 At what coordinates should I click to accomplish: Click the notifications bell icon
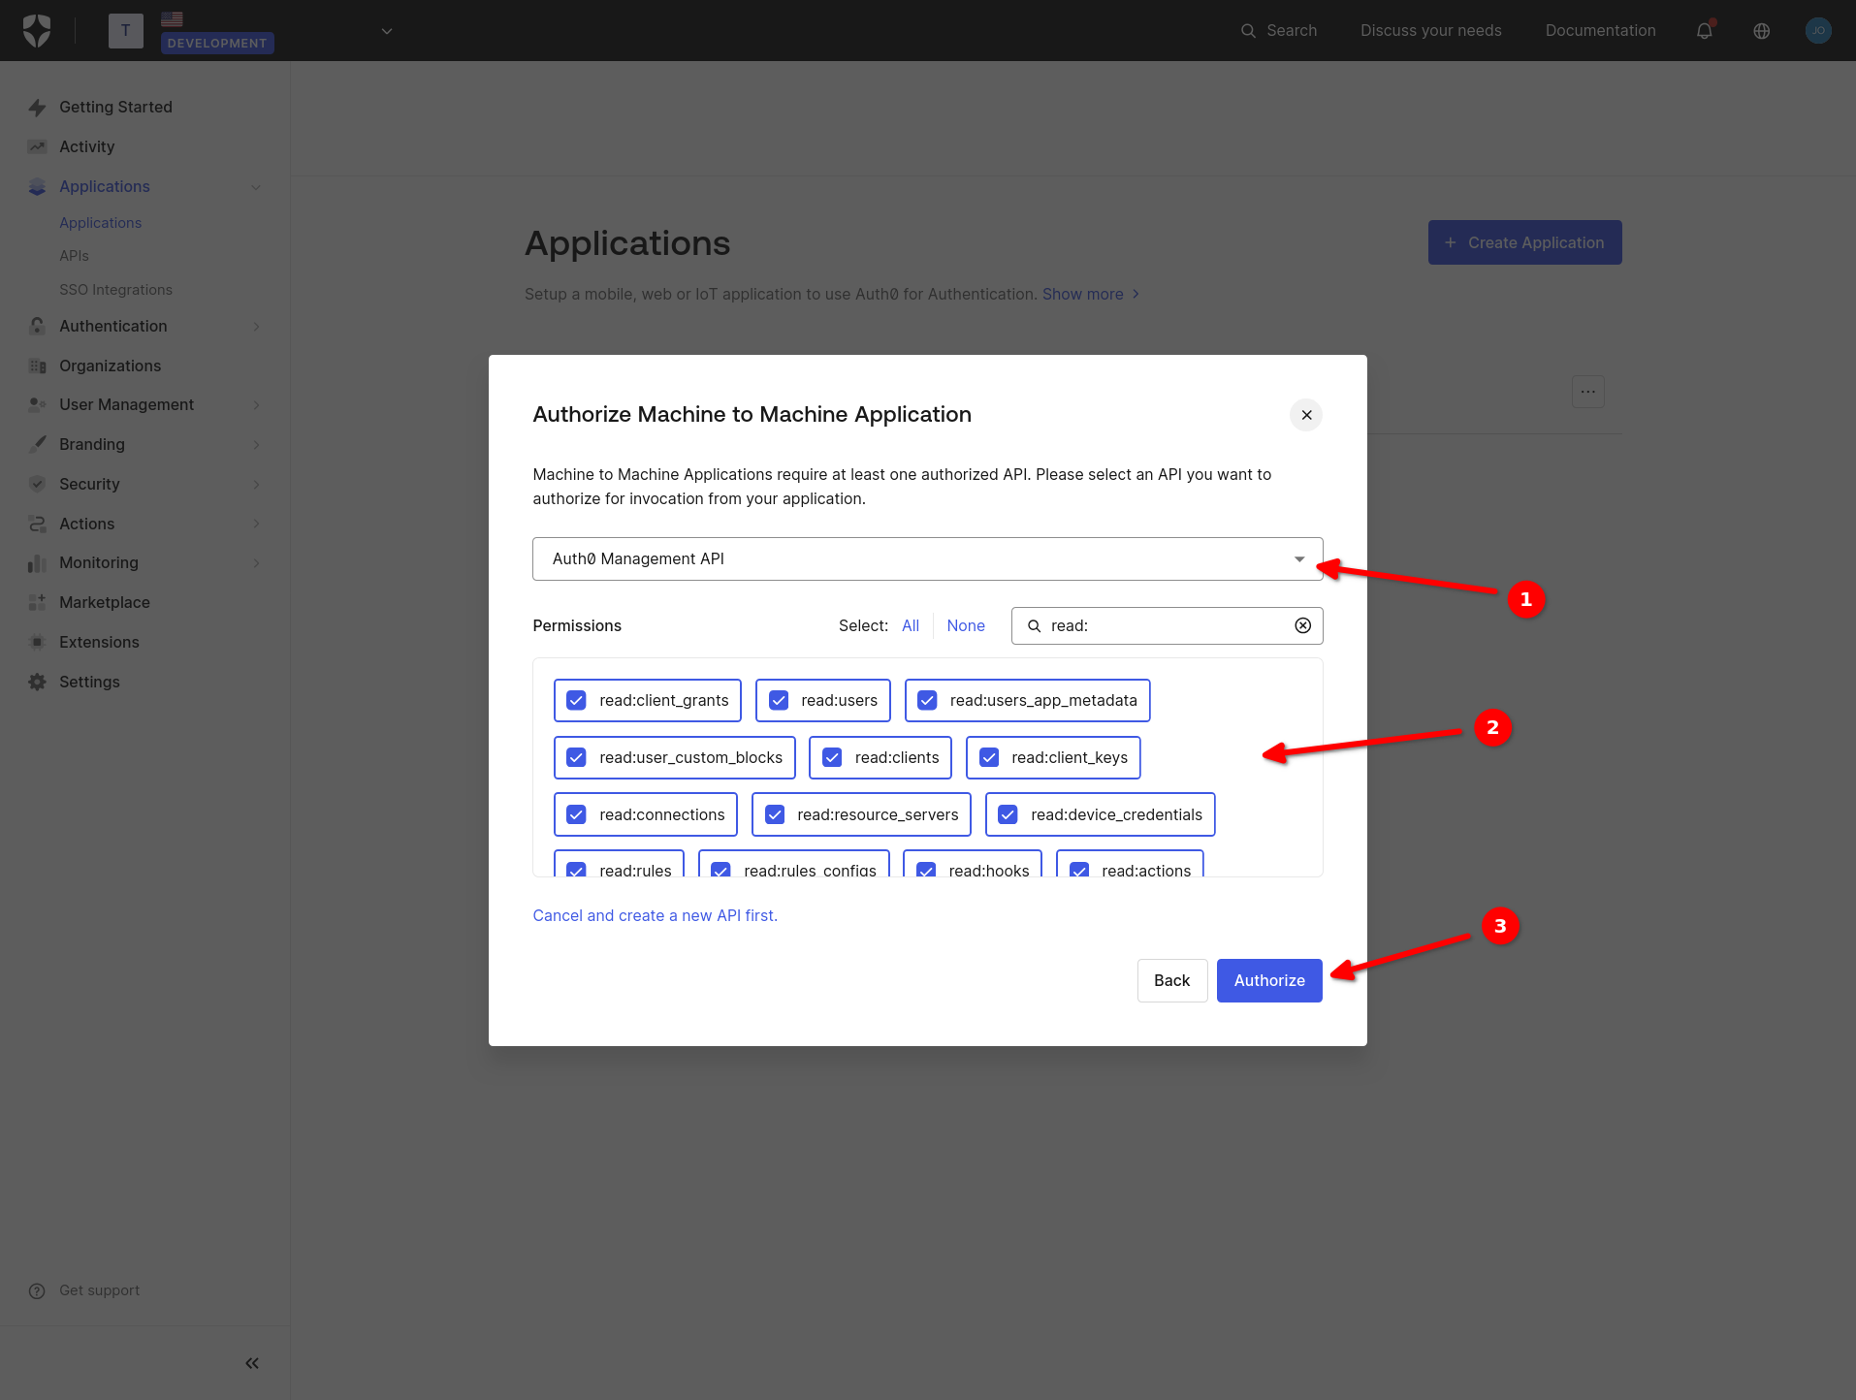click(x=1703, y=30)
